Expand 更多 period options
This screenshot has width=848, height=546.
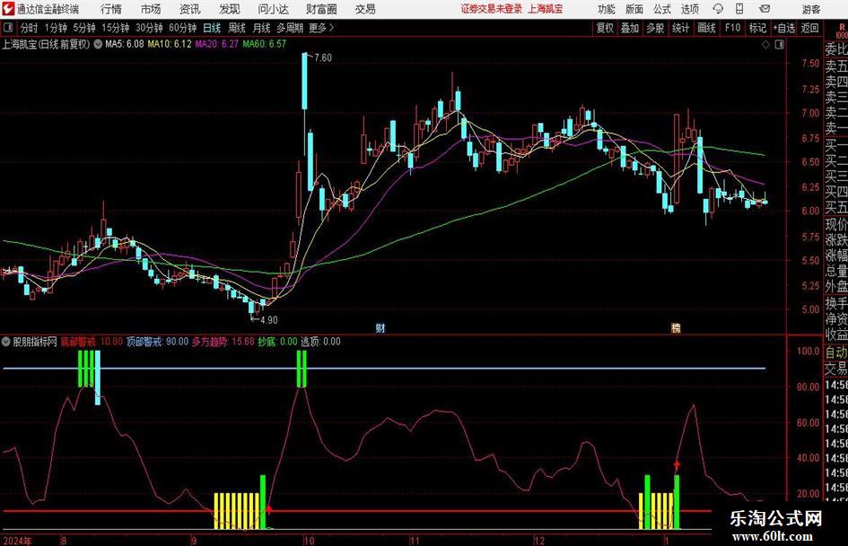point(321,28)
